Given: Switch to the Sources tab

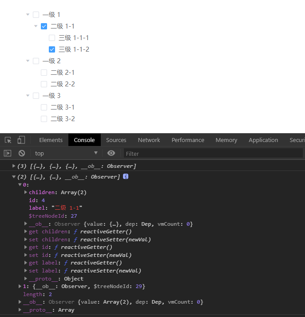Looking at the screenshot, I should coord(116,140).
